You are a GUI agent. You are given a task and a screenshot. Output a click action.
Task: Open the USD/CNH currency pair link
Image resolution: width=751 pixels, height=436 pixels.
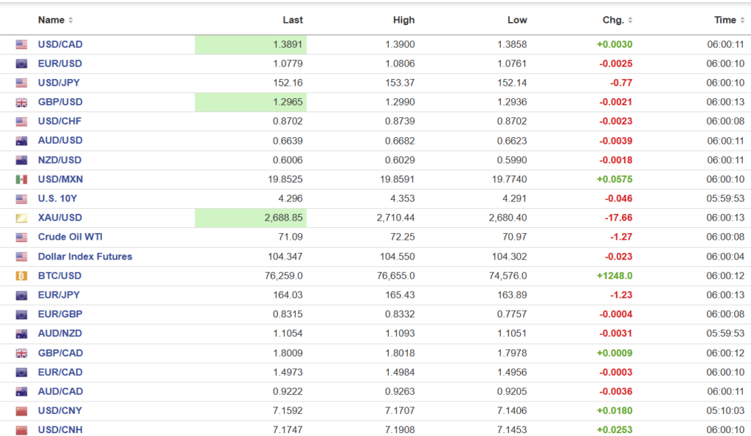(x=60, y=429)
